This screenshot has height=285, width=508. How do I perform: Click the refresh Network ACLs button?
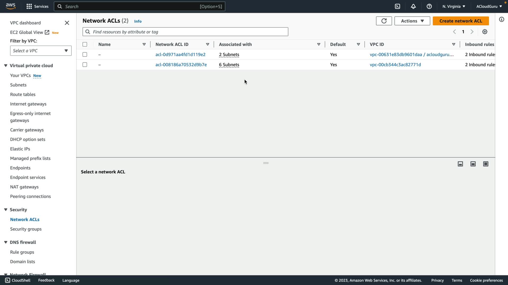384,21
